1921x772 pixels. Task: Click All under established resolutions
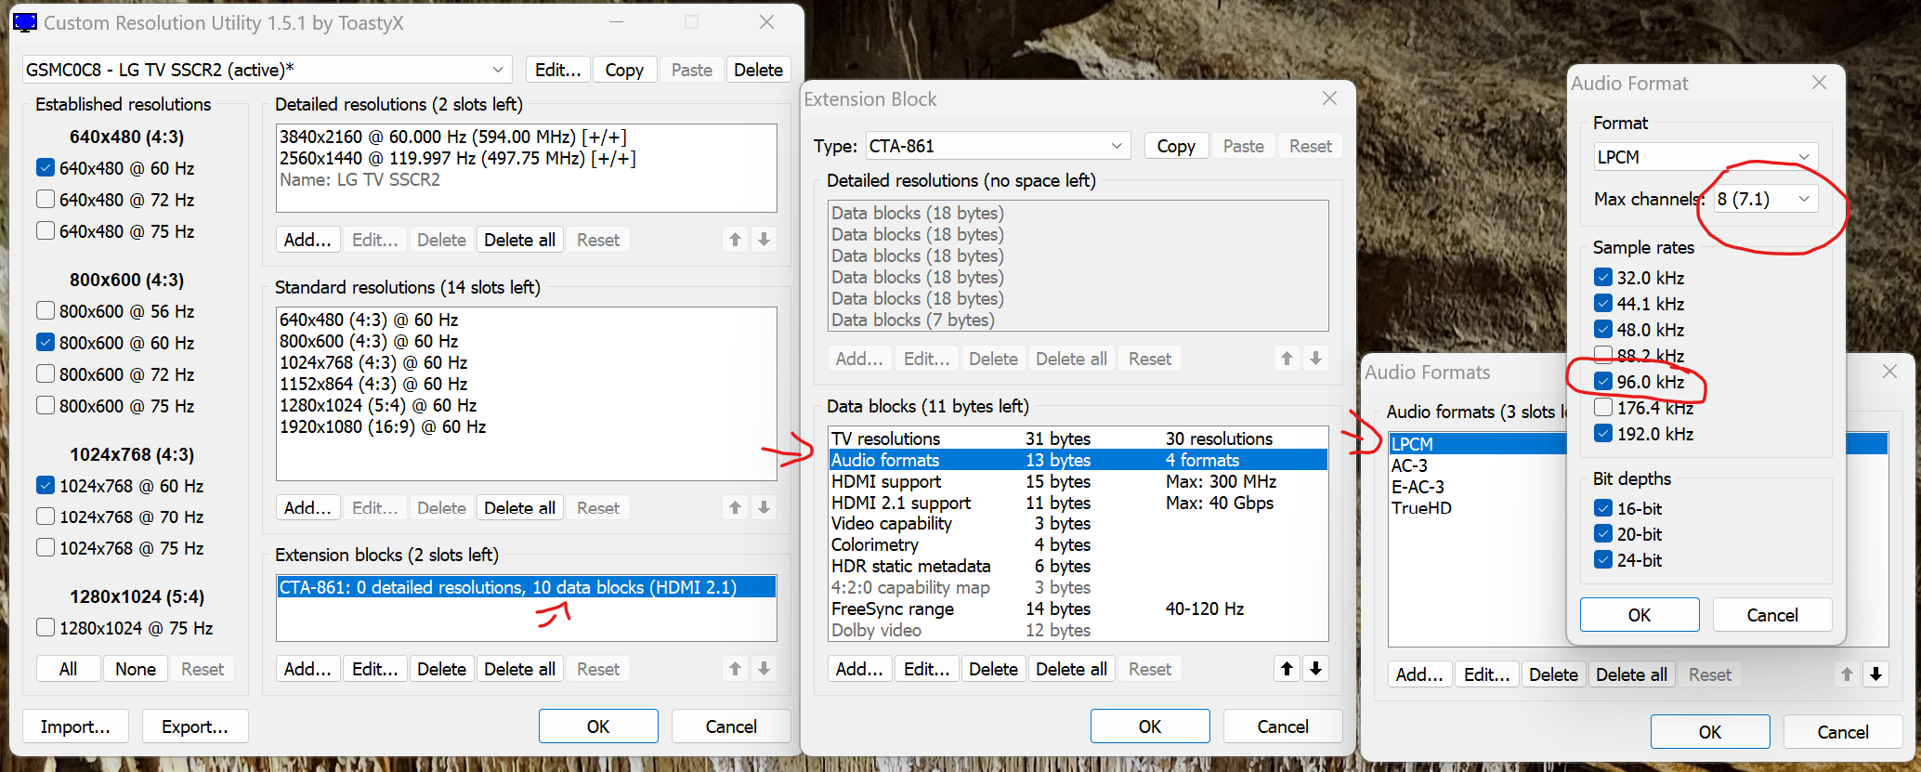68,669
